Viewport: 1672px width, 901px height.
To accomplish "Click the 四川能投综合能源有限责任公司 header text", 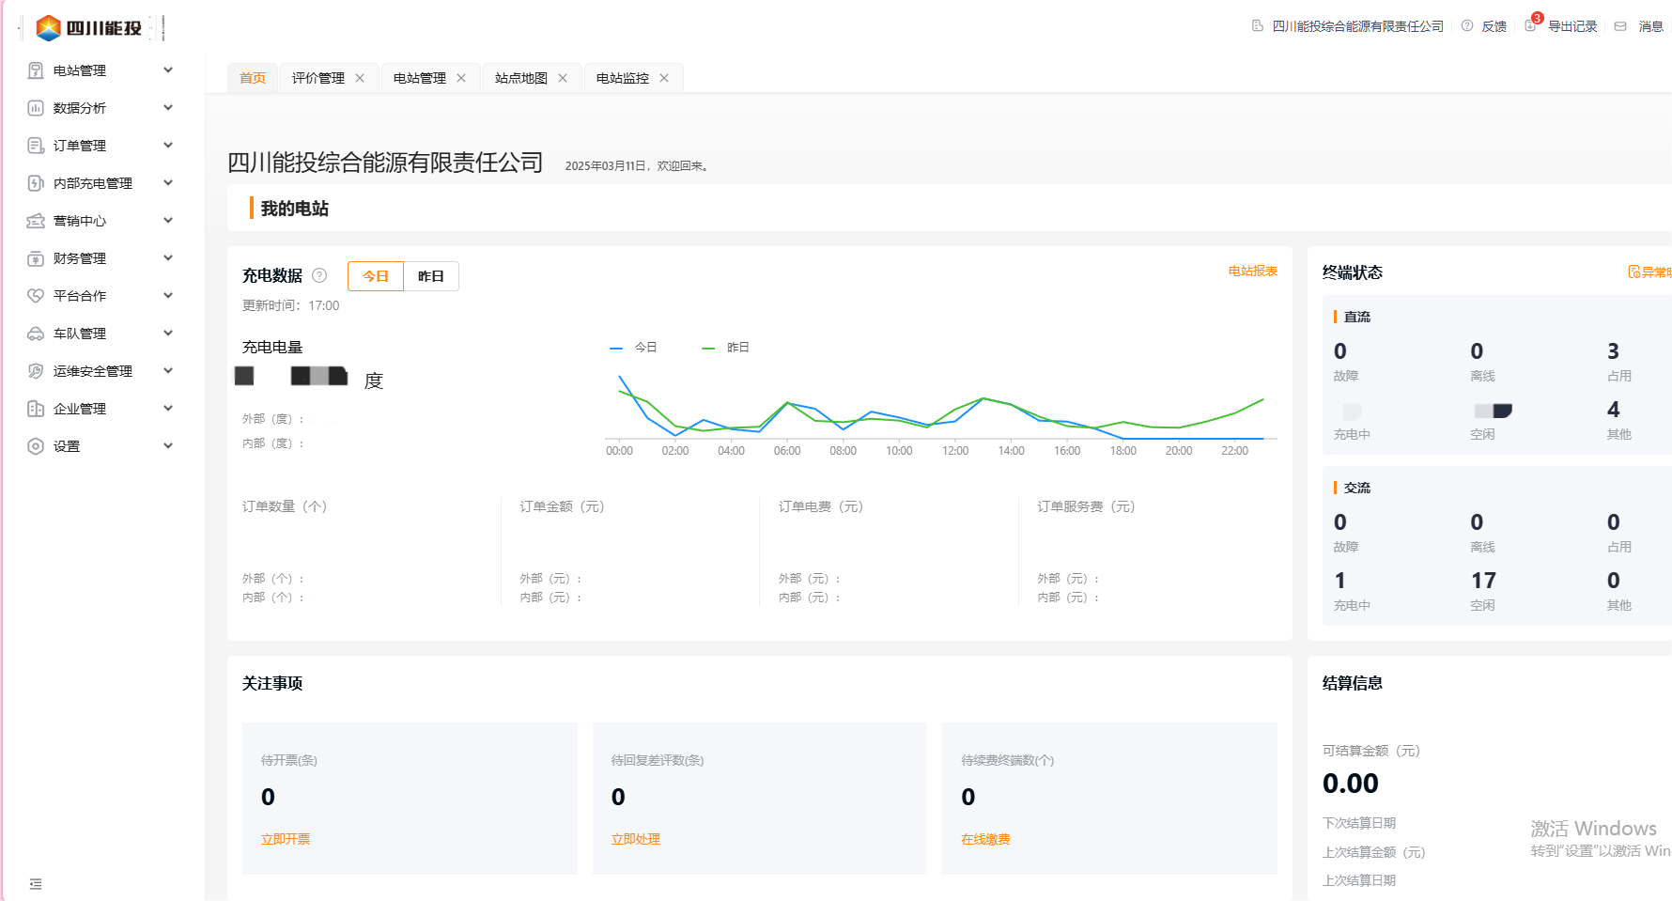I will pos(1358,26).
